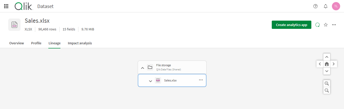Open the help question mark icon
This screenshot has width=344, height=109.
(315, 6)
